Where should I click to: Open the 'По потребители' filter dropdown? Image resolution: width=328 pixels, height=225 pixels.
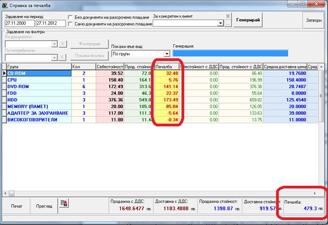[54, 57]
